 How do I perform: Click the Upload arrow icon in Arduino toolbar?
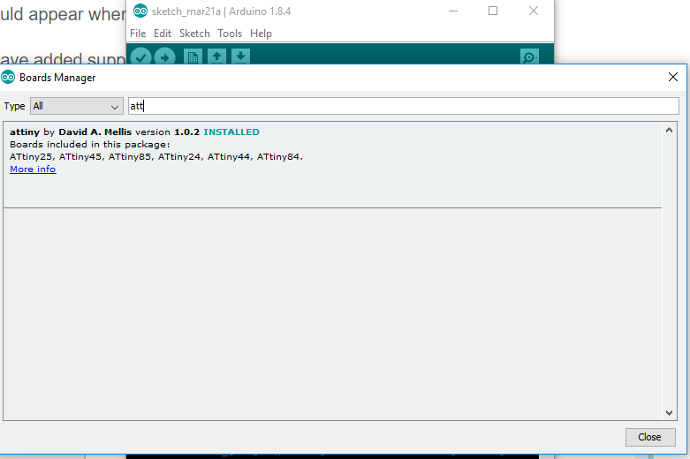[164, 56]
